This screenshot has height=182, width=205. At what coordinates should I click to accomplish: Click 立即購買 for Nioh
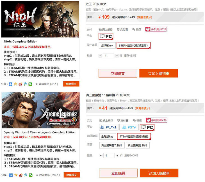[118, 73]
